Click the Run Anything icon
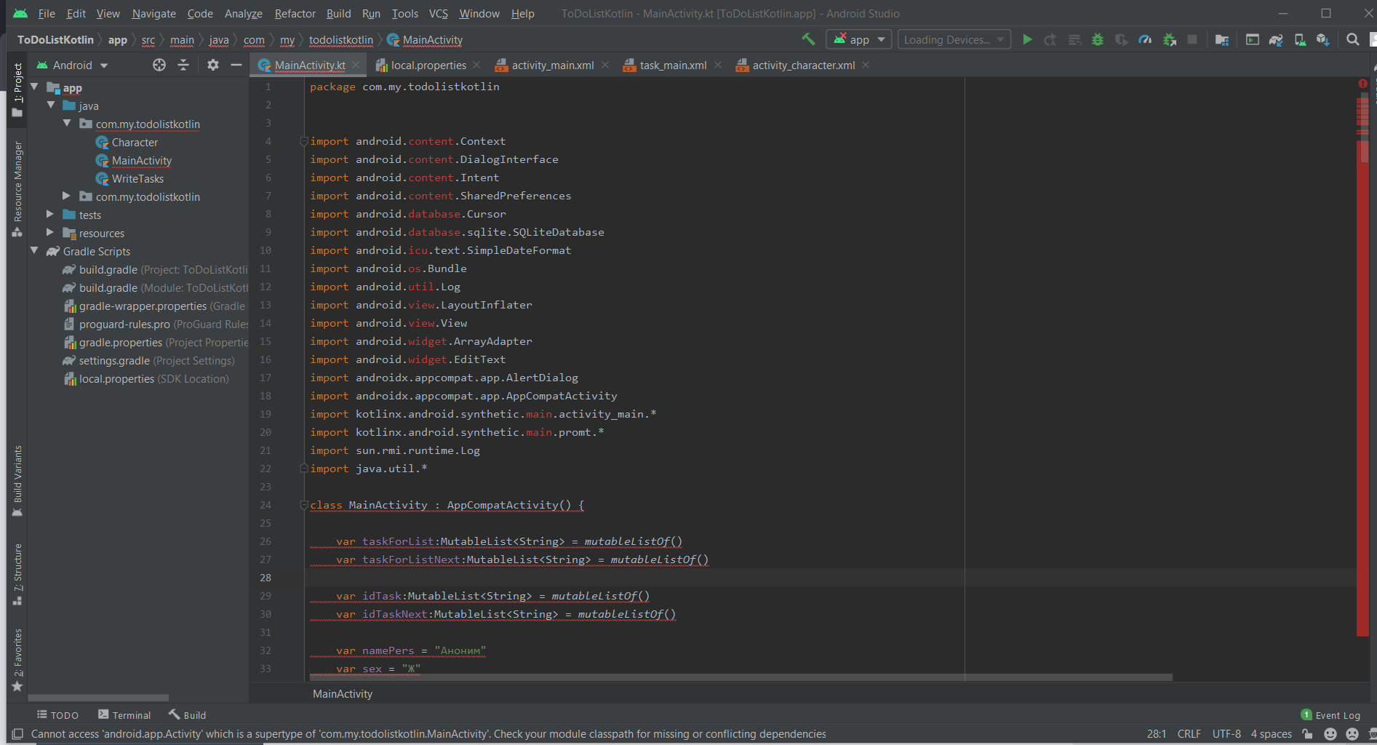 pyautogui.click(x=1252, y=39)
